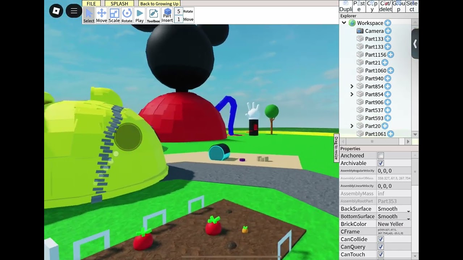Click the BrickColor value New Yeller
Screen dimensions: 463x260
click(394, 224)
